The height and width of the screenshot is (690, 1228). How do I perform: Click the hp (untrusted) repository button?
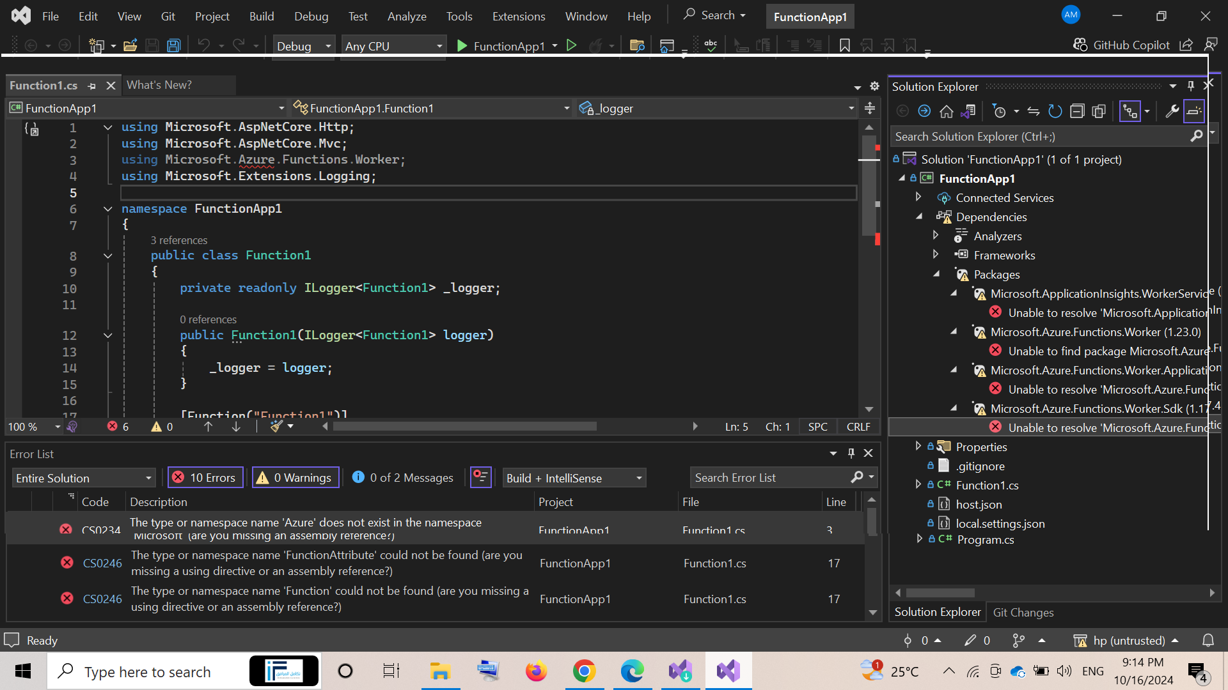[x=1126, y=640]
